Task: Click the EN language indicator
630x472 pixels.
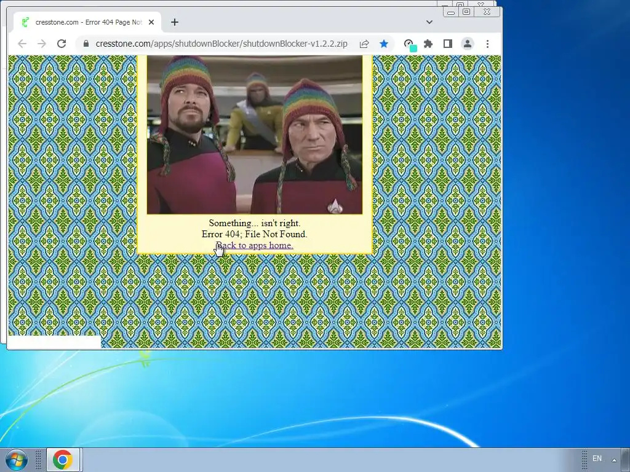Action: pyautogui.click(x=597, y=458)
